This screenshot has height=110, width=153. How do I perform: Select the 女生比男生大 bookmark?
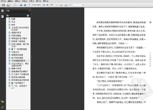tap(20, 64)
